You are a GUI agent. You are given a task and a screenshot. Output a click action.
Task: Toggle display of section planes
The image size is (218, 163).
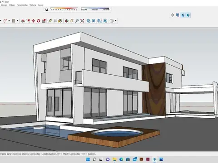point(178,15)
